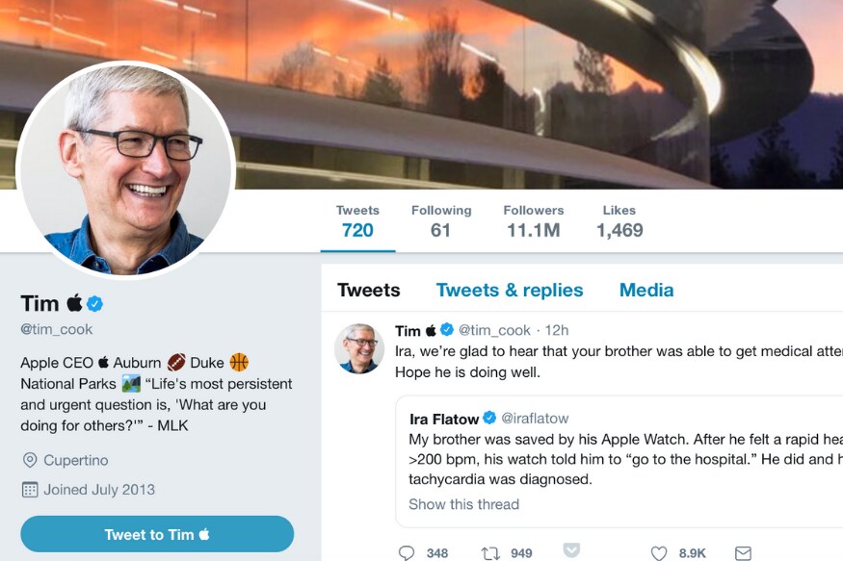Viewport: 843px width, 561px height.
Task: Share the tweet via direct message
Action: 742,552
